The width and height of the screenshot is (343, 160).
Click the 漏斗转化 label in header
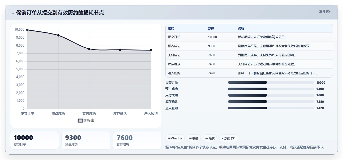pos(325,12)
